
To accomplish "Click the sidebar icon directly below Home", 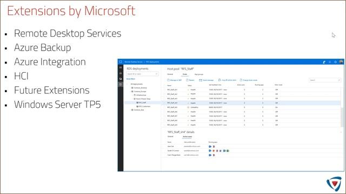I will 121,79.
